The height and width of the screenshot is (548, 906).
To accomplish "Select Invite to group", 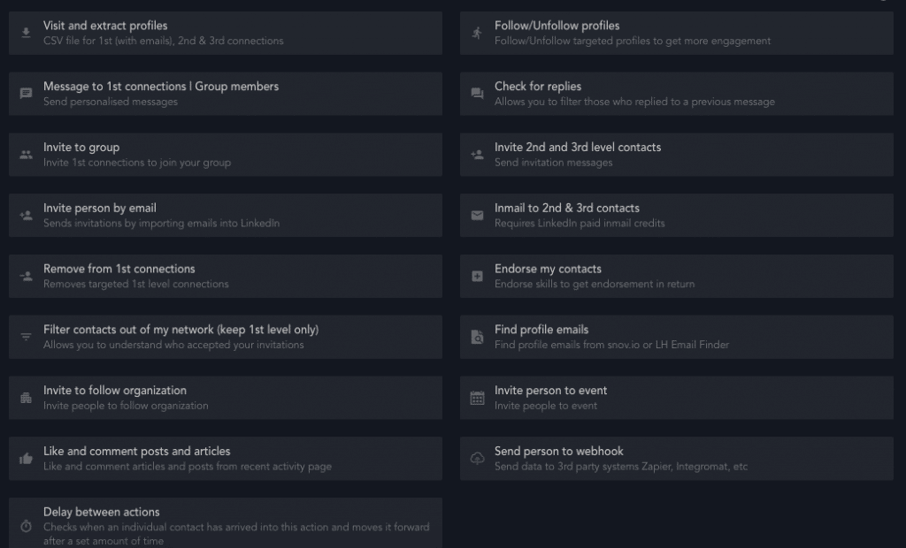I will 226,154.
